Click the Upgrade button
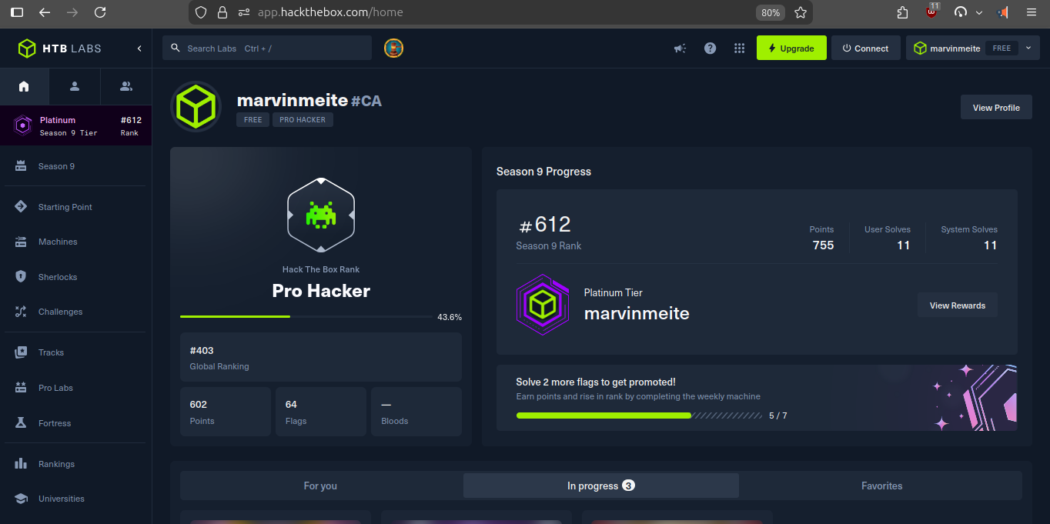Screen dimensions: 1050x524 (791, 48)
